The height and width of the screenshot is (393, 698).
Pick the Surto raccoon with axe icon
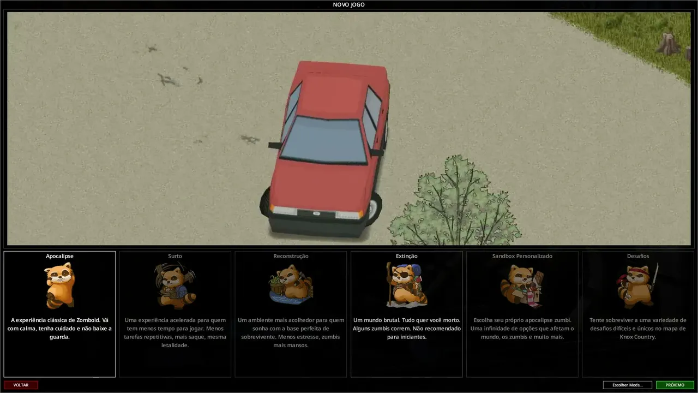(x=175, y=285)
